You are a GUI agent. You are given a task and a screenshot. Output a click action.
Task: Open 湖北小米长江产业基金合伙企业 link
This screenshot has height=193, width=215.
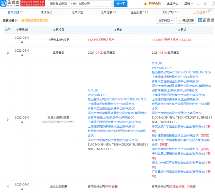[x=178, y=163]
